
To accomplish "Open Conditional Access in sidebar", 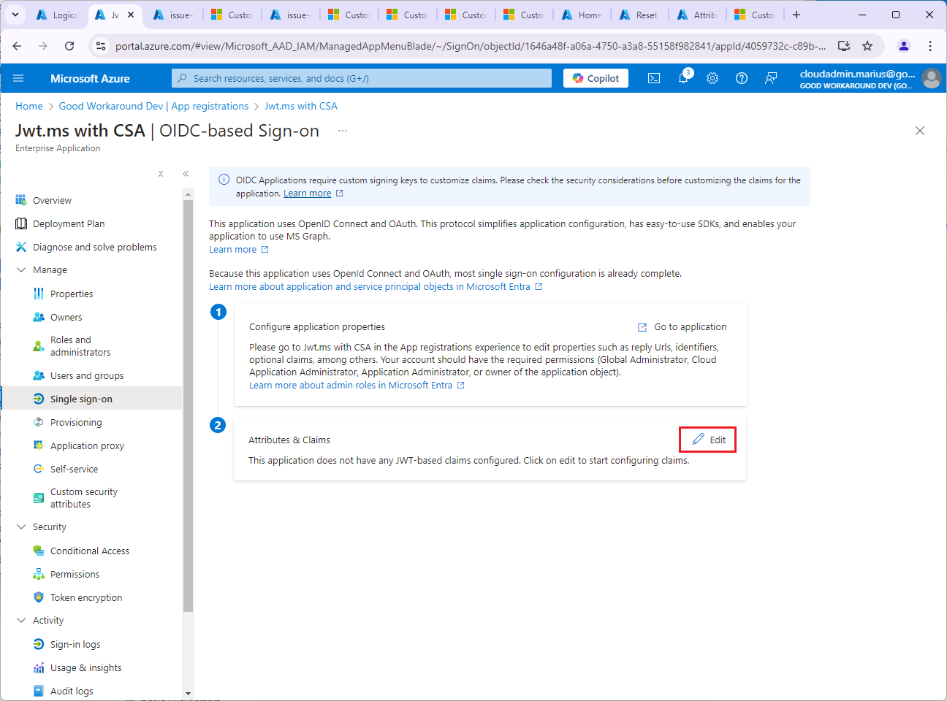I will tap(89, 551).
